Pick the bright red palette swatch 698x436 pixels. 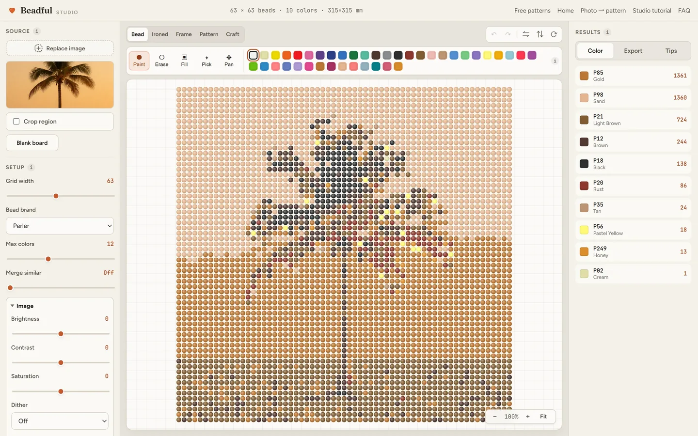[298, 55]
